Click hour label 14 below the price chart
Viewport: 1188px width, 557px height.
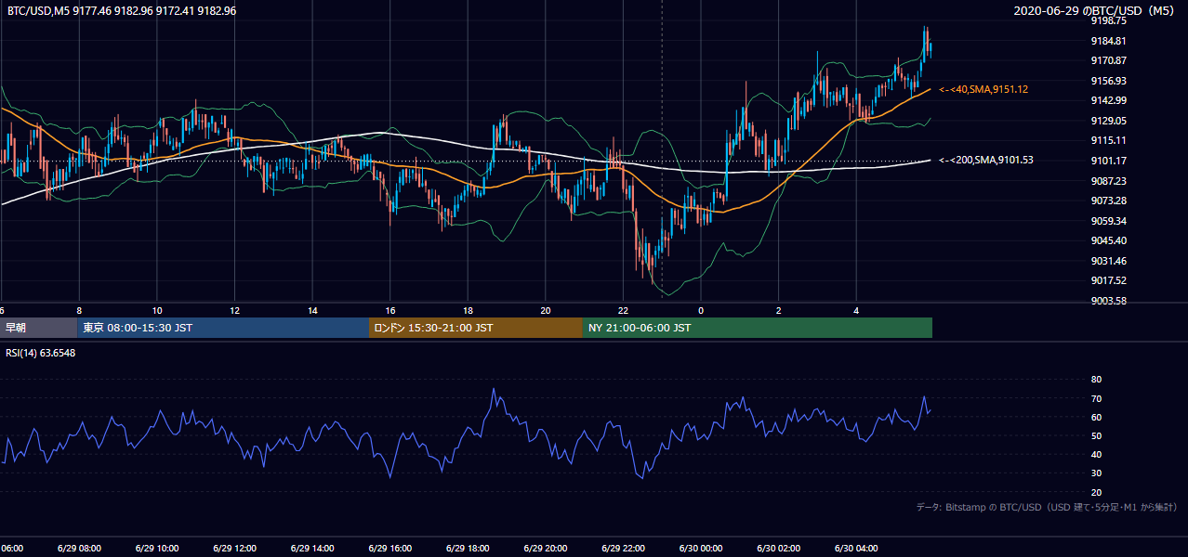pos(312,310)
